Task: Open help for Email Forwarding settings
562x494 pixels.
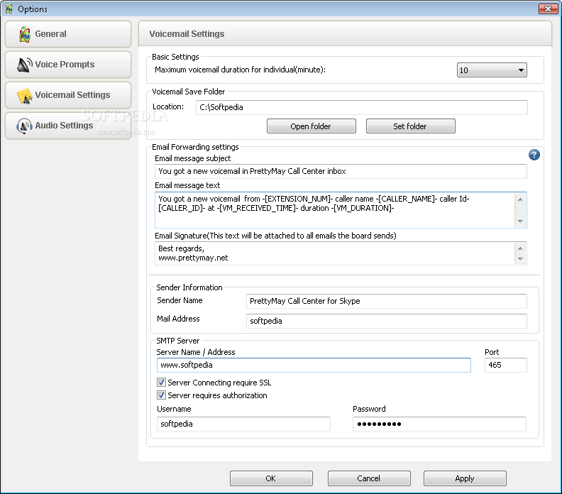Action: (x=534, y=155)
